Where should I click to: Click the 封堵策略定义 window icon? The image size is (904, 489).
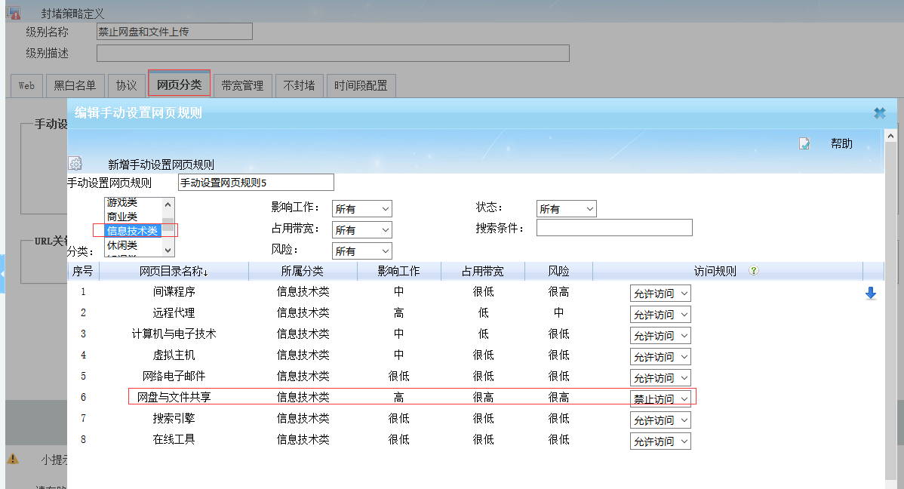click(13, 13)
